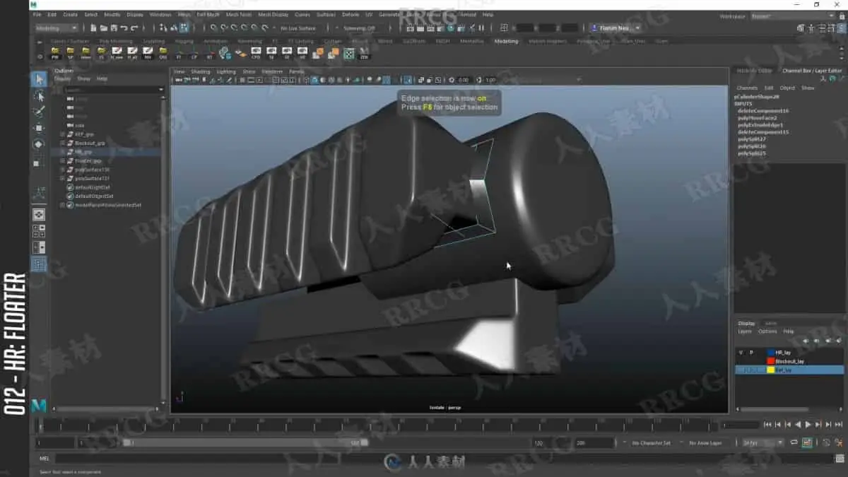Screen dimensions: 848x477
Task: Open the 24 fps frame rate dropdown
Action: tap(763, 442)
